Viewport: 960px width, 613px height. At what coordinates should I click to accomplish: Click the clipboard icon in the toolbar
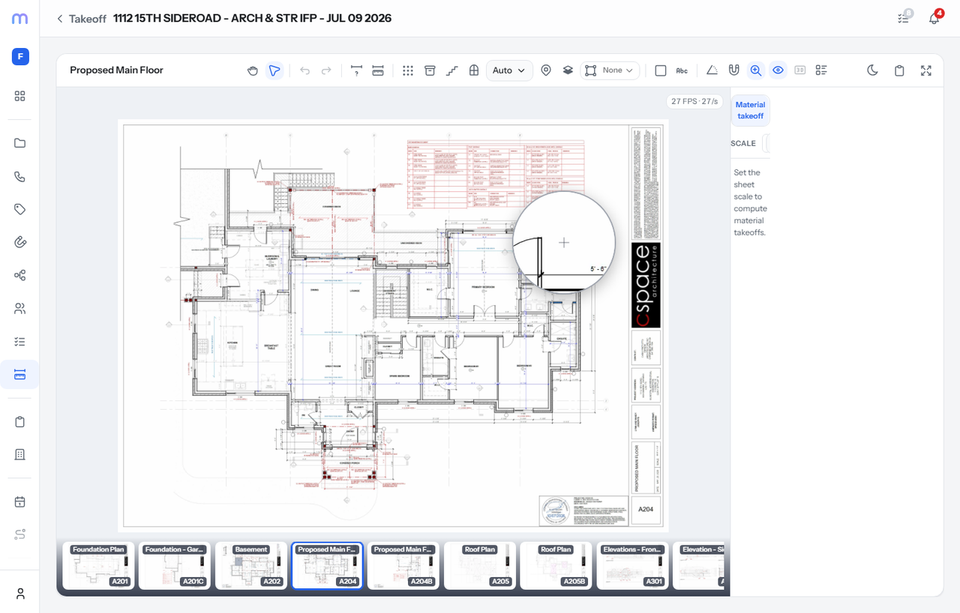tap(899, 70)
